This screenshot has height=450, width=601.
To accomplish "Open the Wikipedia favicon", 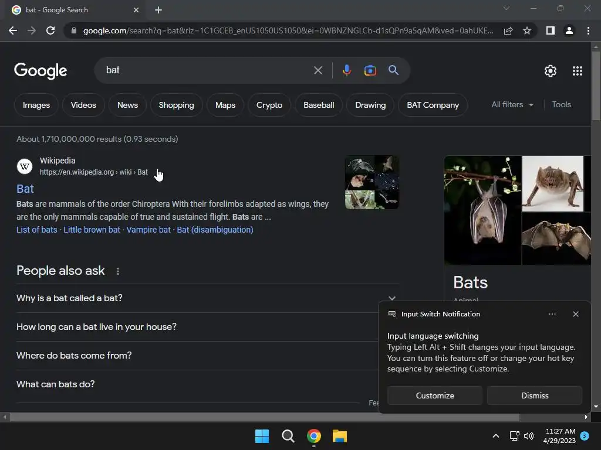I will [x=25, y=166].
